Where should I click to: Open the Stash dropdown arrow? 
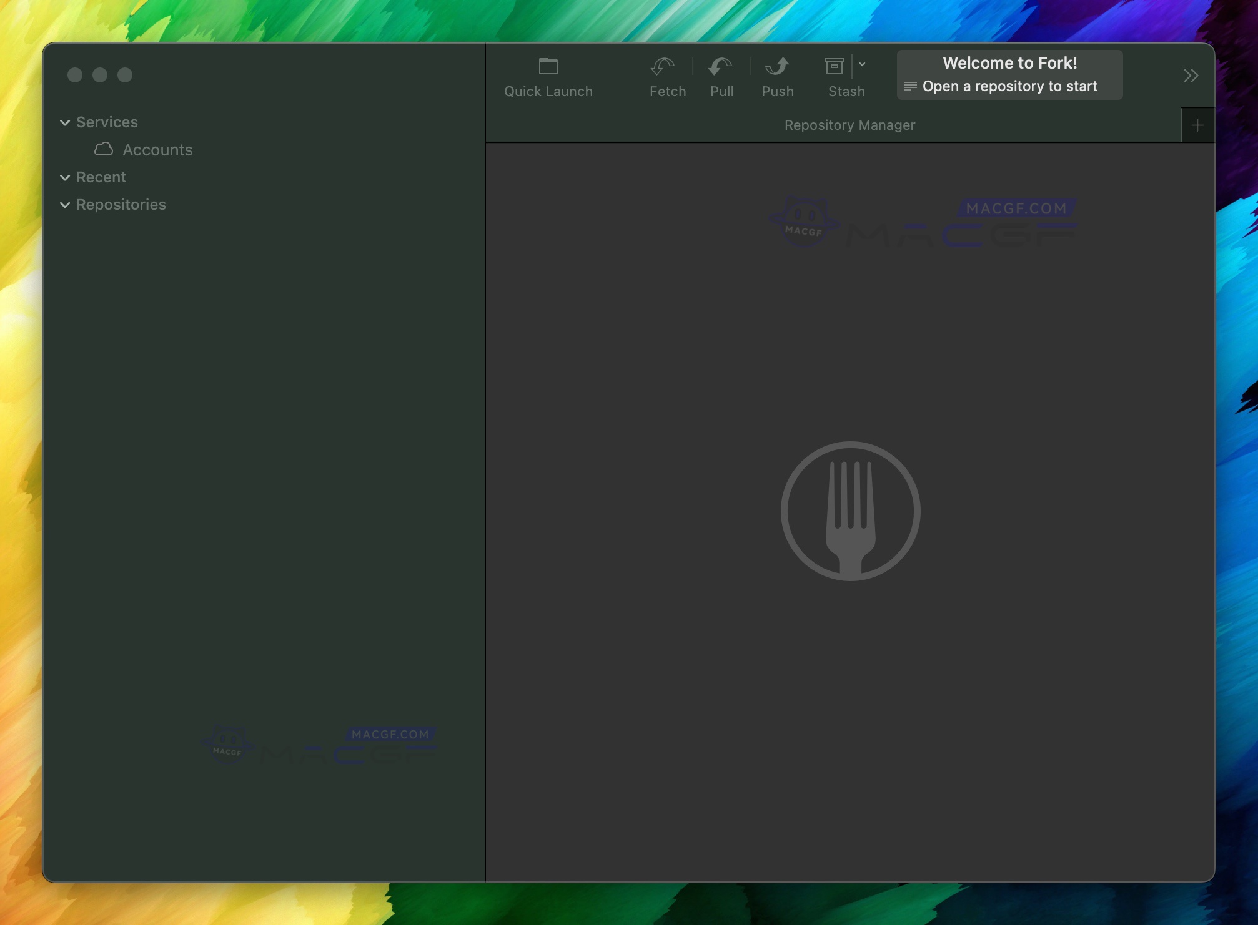(x=862, y=64)
